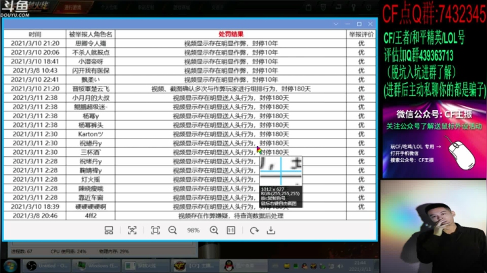Viewport: 487px width, 273px height.
Task: Click the date cell 2021/3/10 18:39
Action: pos(34,206)
